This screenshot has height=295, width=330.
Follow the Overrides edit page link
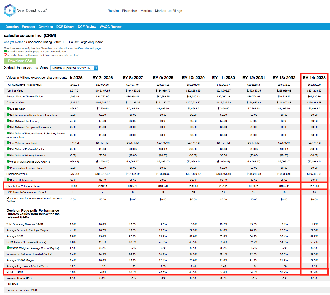(89, 48)
